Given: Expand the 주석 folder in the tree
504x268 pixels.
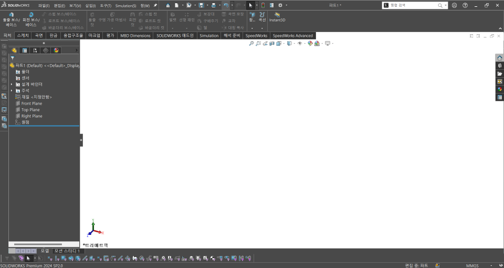Looking at the screenshot, I should click(x=12, y=90).
